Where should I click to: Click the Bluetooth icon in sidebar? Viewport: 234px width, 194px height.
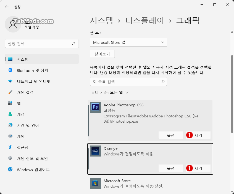click(x=10, y=70)
